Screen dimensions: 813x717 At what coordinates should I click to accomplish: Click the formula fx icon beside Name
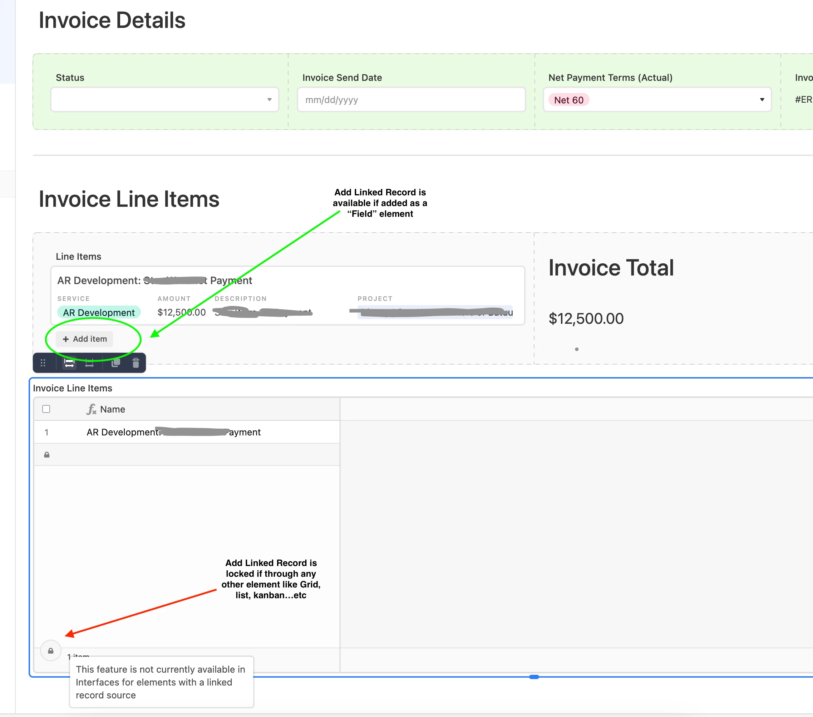pos(91,409)
